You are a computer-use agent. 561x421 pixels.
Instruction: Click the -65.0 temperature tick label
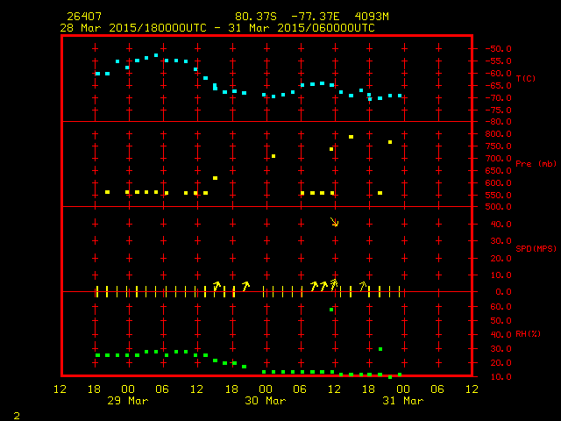pyautogui.click(x=498, y=86)
